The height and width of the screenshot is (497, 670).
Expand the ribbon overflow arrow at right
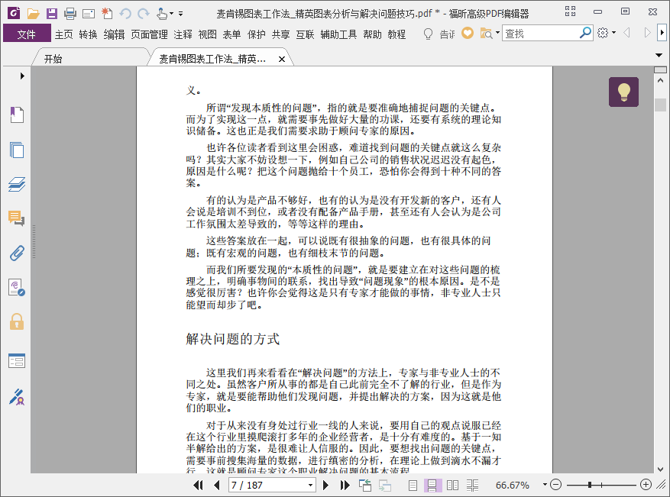click(662, 33)
